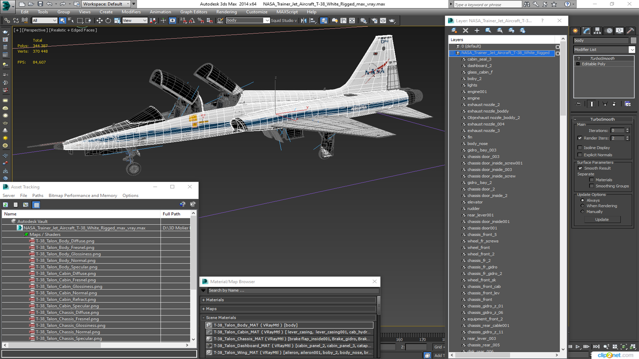The image size is (639, 359).
Task: Open the Graph Editors menu
Action: (194, 12)
